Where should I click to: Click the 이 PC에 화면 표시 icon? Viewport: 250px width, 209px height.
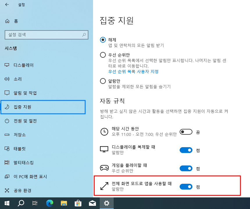click(7, 176)
